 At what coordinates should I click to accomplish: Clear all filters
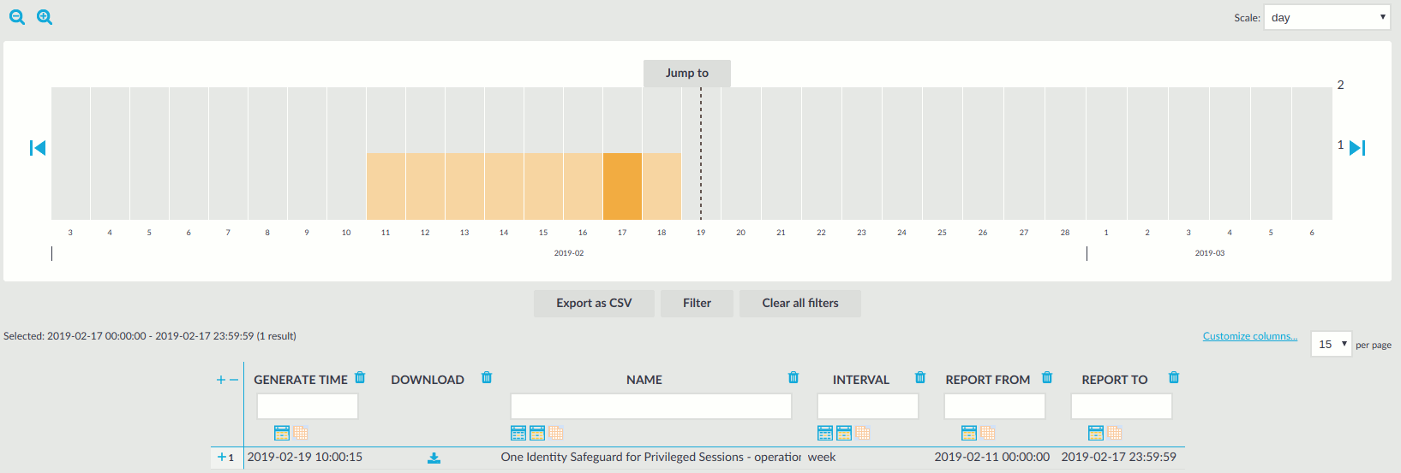pyautogui.click(x=800, y=303)
